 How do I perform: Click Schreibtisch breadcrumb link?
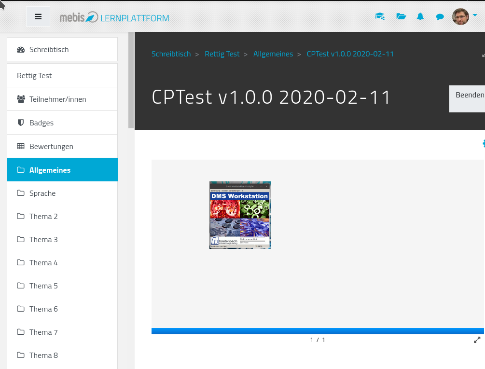pos(171,54)
